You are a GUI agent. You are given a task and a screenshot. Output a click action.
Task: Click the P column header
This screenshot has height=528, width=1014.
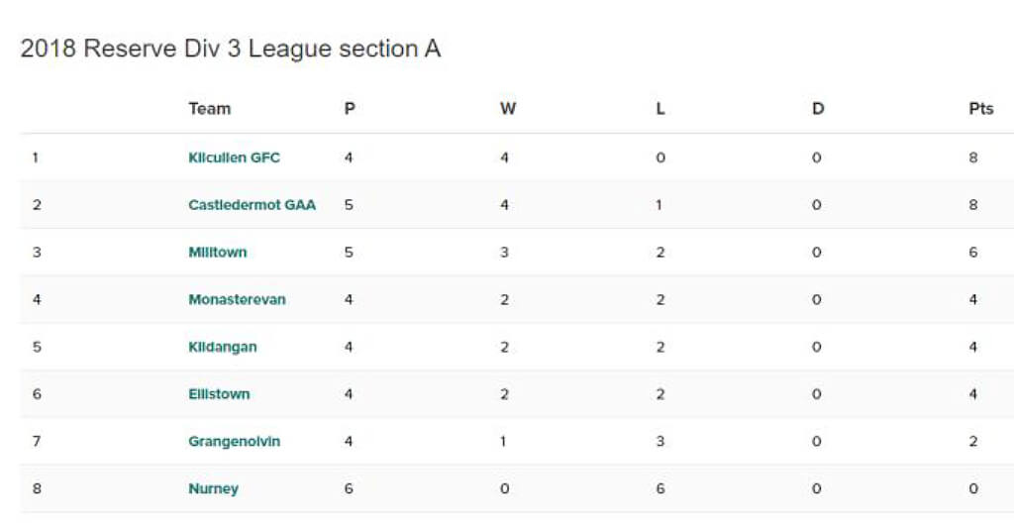350,109
